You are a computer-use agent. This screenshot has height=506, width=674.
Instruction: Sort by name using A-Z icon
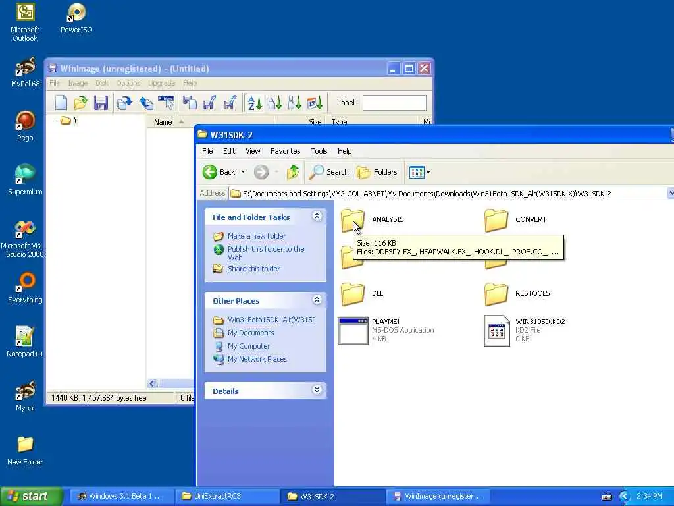pos(254,103)
